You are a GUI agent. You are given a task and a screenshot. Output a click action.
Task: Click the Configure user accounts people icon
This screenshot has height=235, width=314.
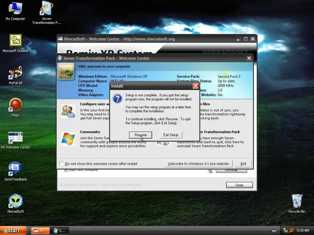[68, 111]
